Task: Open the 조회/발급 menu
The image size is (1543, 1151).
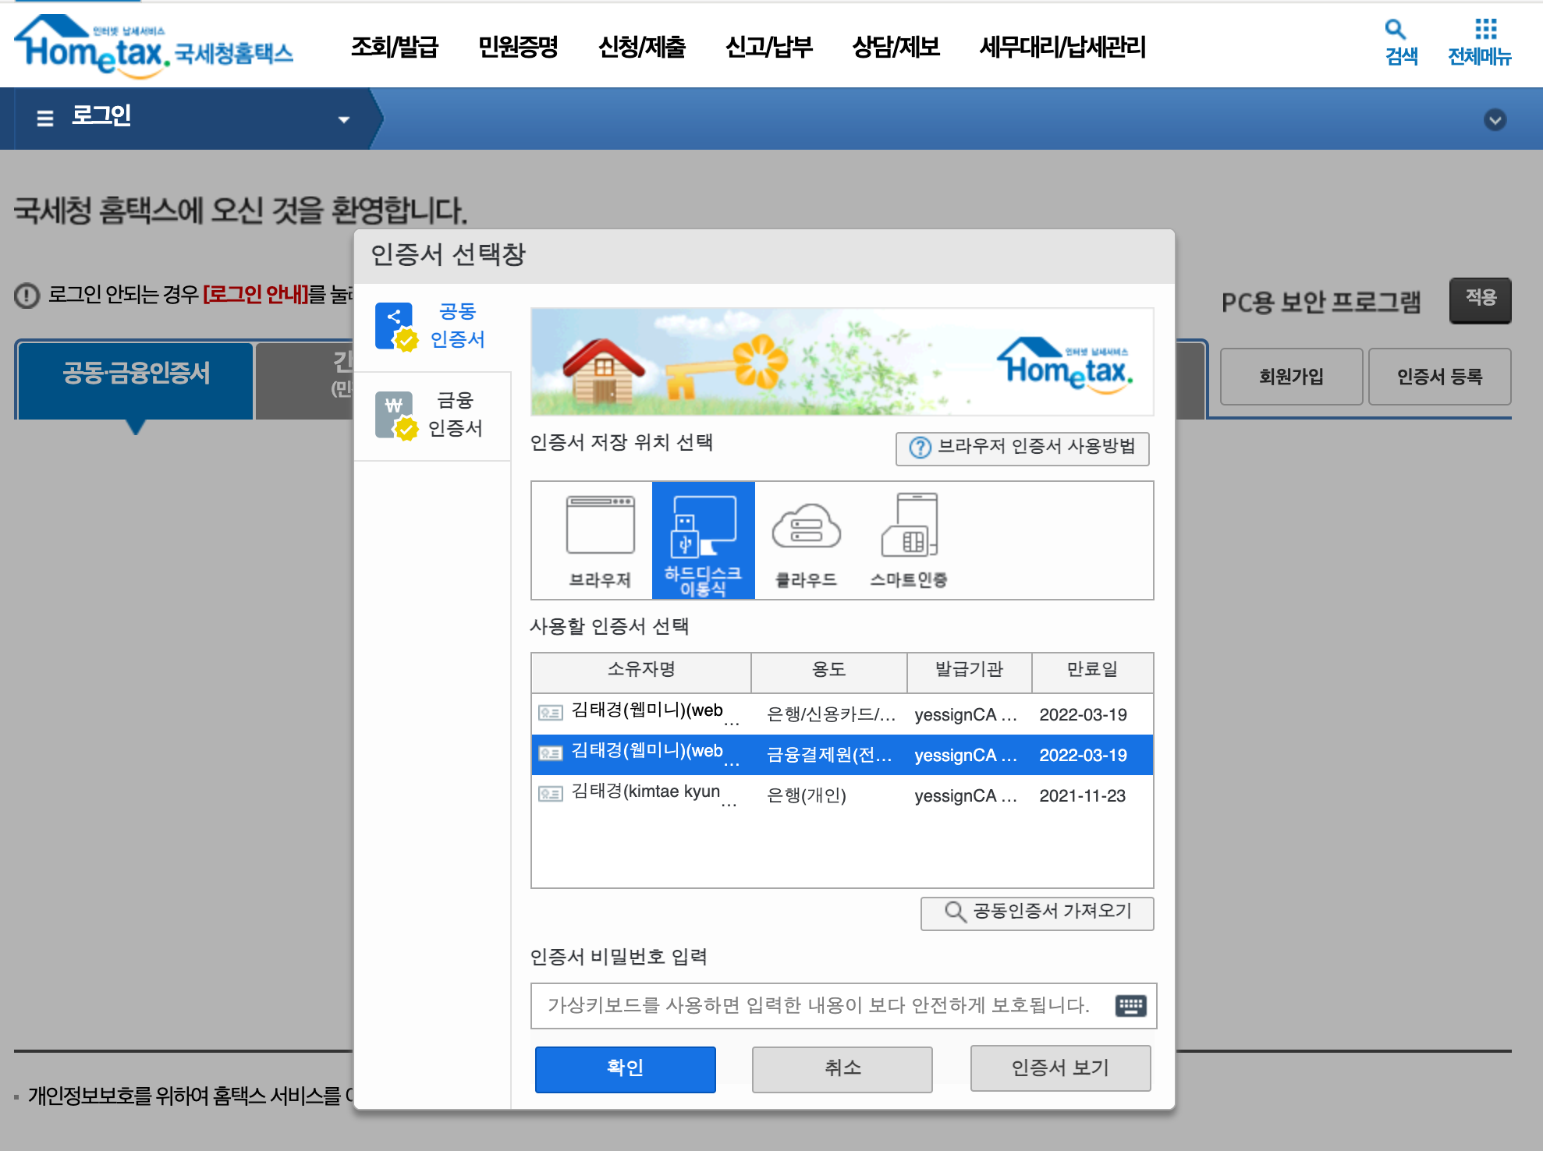Action: tap(394, 47)
